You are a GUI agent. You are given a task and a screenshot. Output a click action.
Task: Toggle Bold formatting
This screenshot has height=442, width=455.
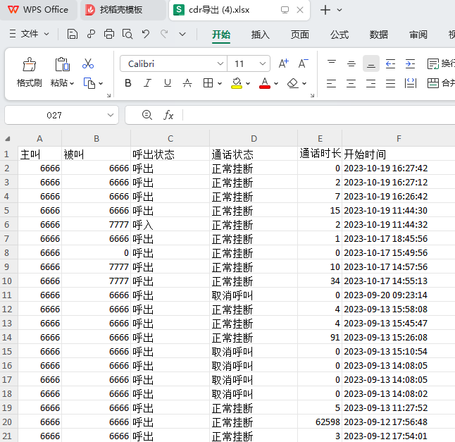(x=127, y=83)
